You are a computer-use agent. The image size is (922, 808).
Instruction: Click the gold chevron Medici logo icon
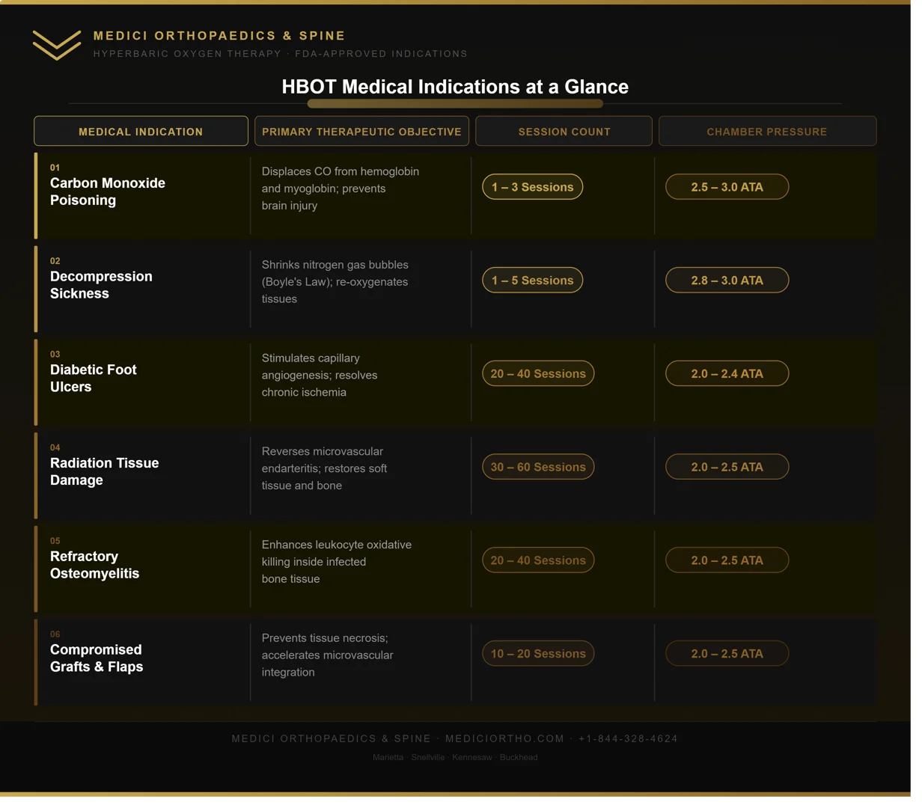[x=58, y=46]
